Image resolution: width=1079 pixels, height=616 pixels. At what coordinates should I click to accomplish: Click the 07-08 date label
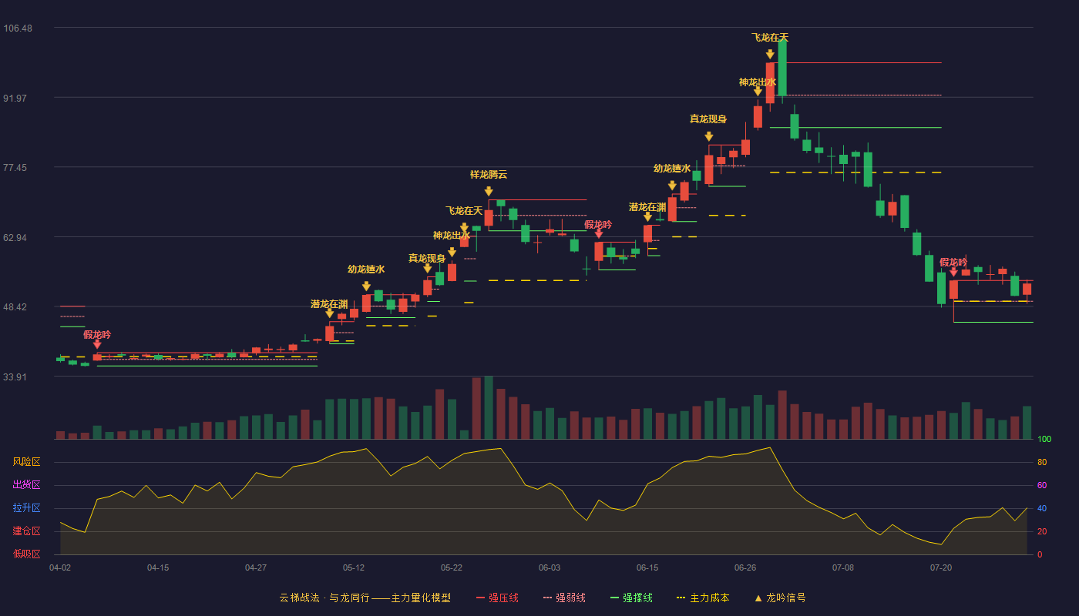coord(843,567)
